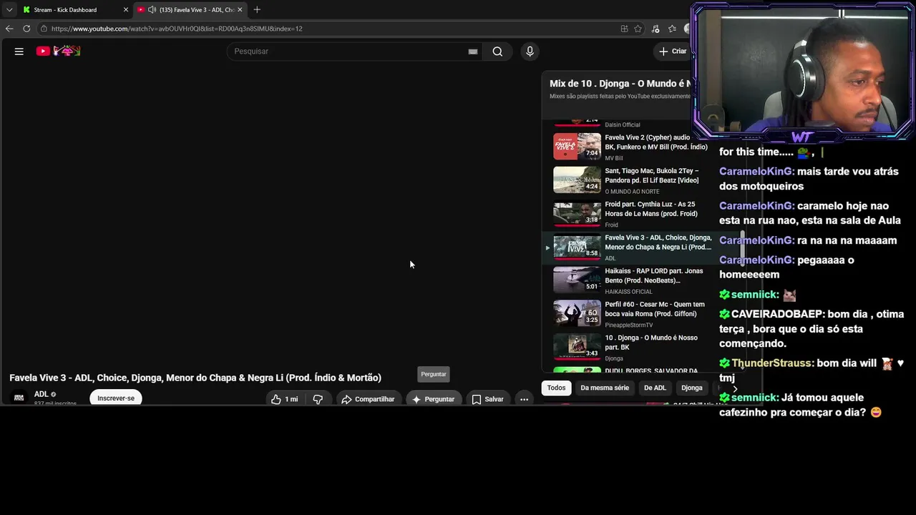Play 'Froid part. Cynthia Luz' title
The height and width of the screenshot is (515, 916).
[651, 209]
